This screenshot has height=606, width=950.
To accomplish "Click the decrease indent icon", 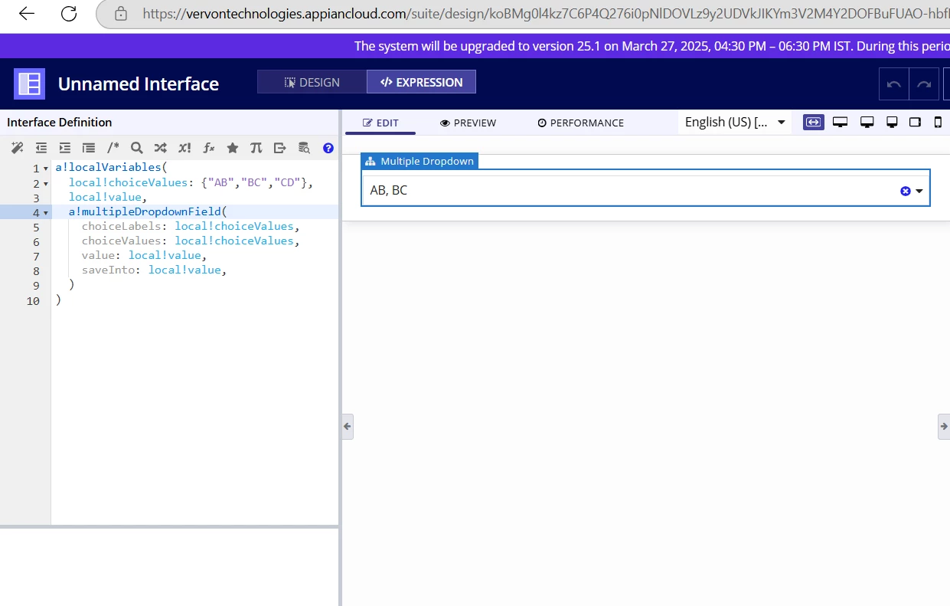I will 41,148.
